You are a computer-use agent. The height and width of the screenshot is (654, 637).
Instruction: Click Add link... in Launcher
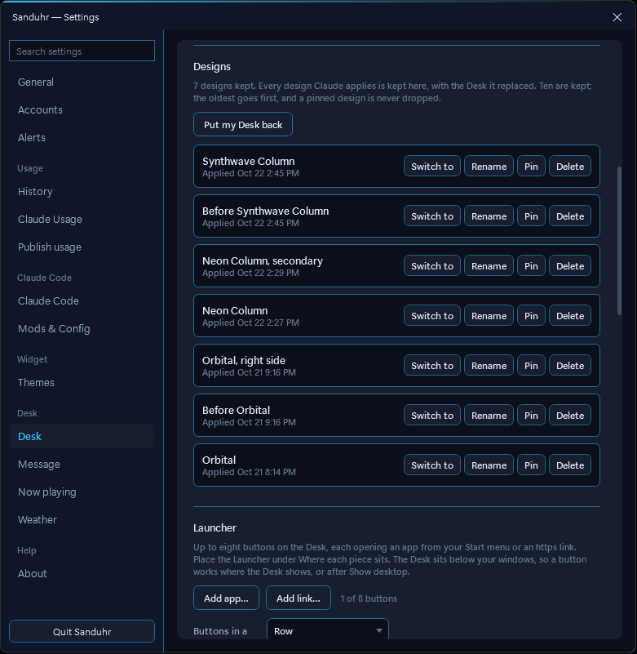[299, 598]
